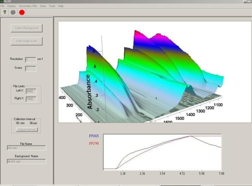Select the Left X file limit field
Screen dimensions: 252x186
pos(30,91)
